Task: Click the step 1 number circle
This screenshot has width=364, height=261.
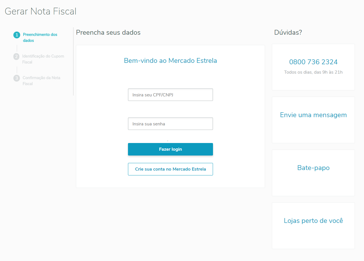Action: click(x=17, y=35)
